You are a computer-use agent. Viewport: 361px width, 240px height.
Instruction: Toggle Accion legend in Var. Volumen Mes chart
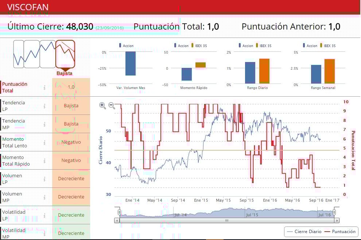point(126,46)
